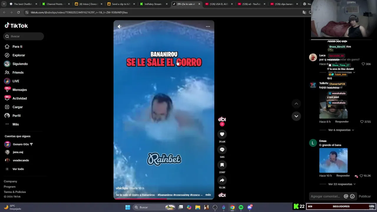Open Luca's profile avatar
Viewport: 377px width, 212px height.
313,57
